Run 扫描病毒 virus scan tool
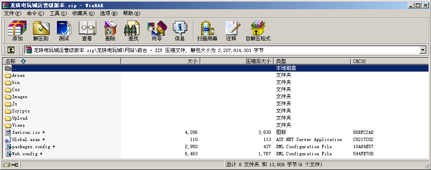The width and height of the screenshot is (431, 170). point(207,31)
